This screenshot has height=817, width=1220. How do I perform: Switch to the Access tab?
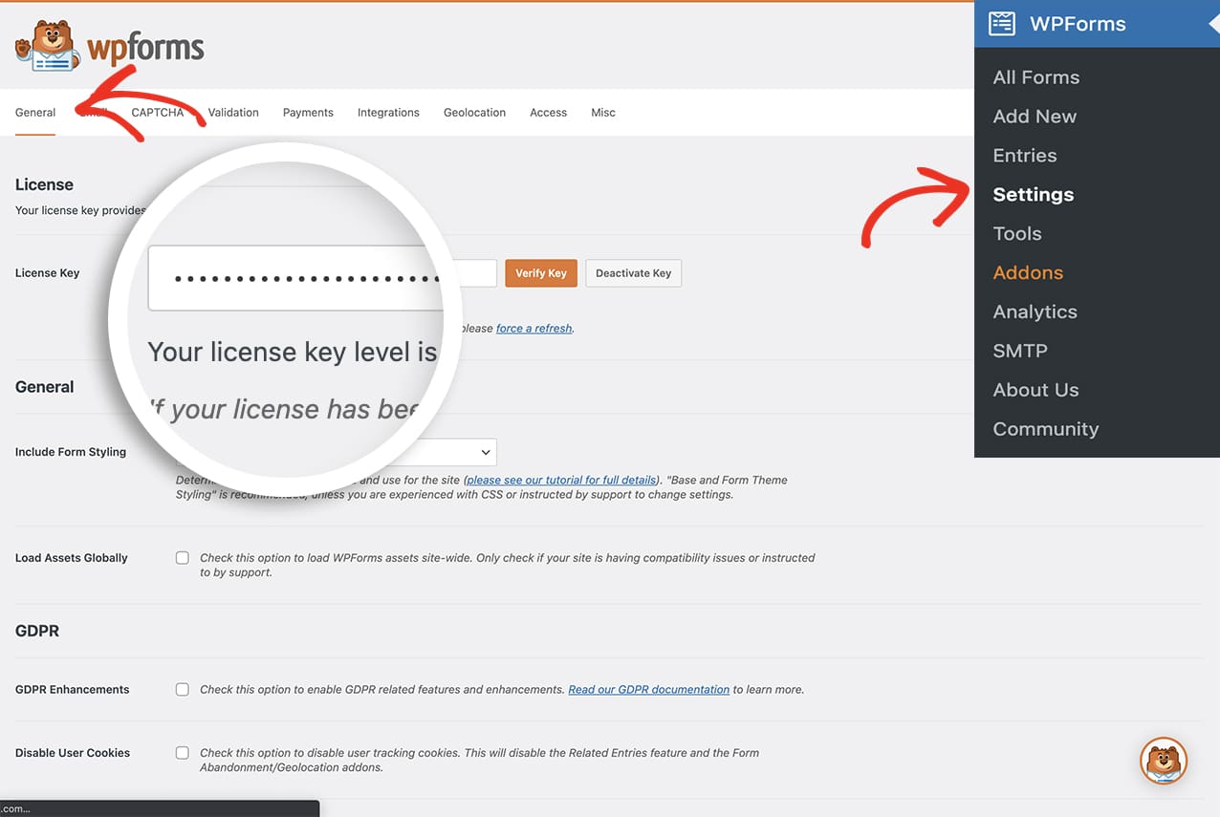pyautogui.click(x=549, y=113)
